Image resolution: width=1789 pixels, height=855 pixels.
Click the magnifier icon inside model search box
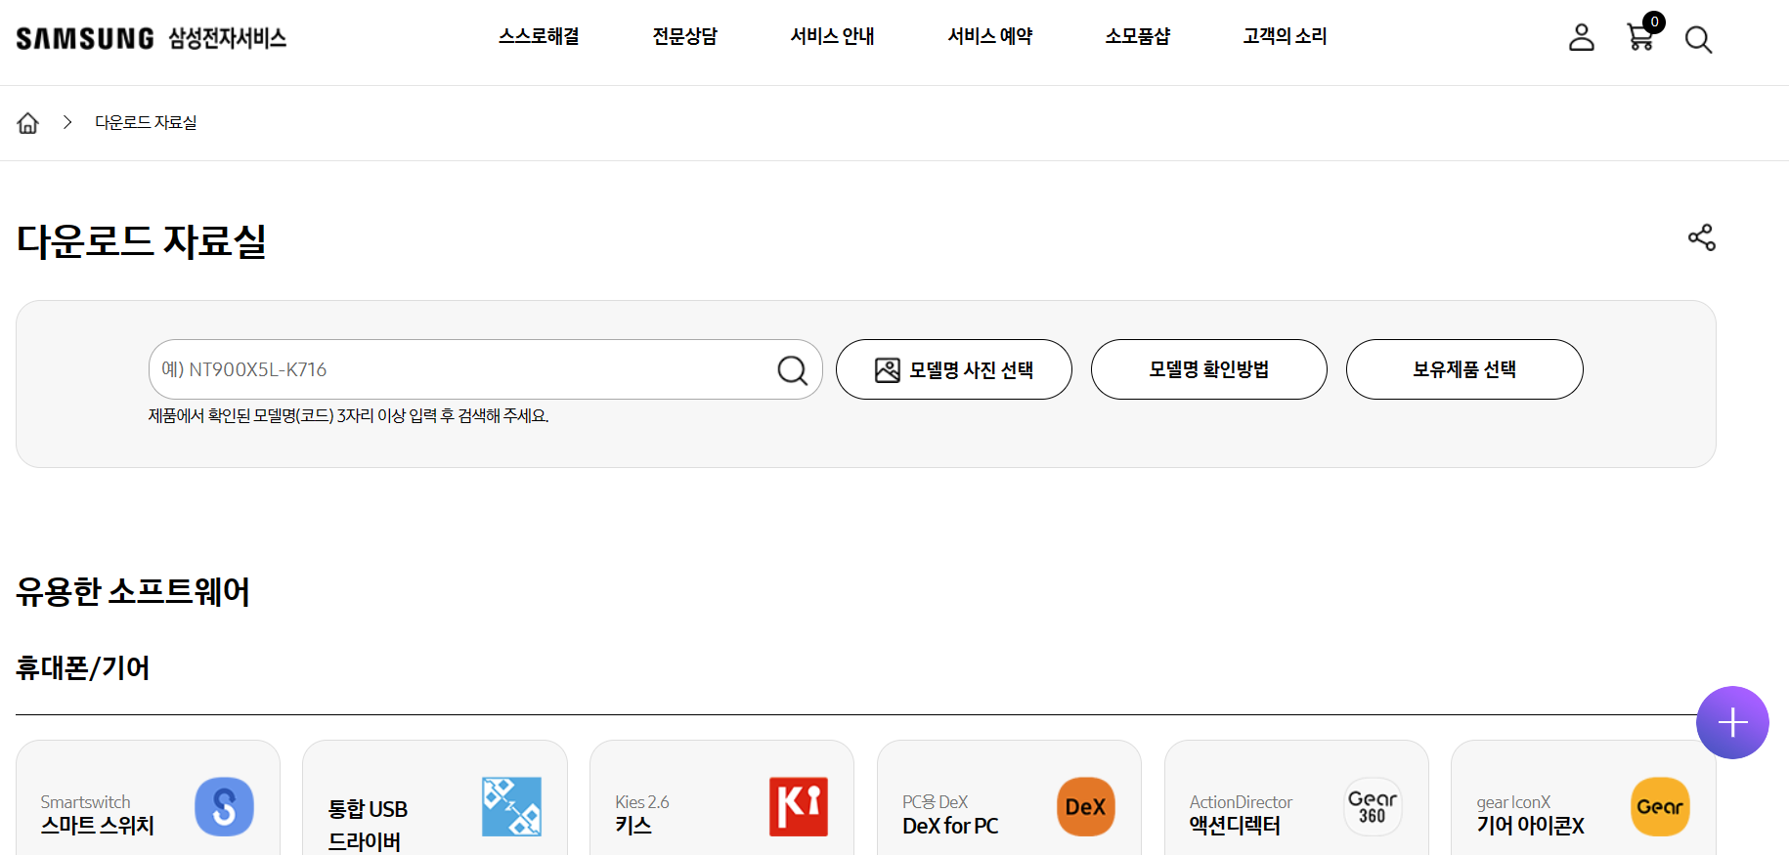coord(792,370)
